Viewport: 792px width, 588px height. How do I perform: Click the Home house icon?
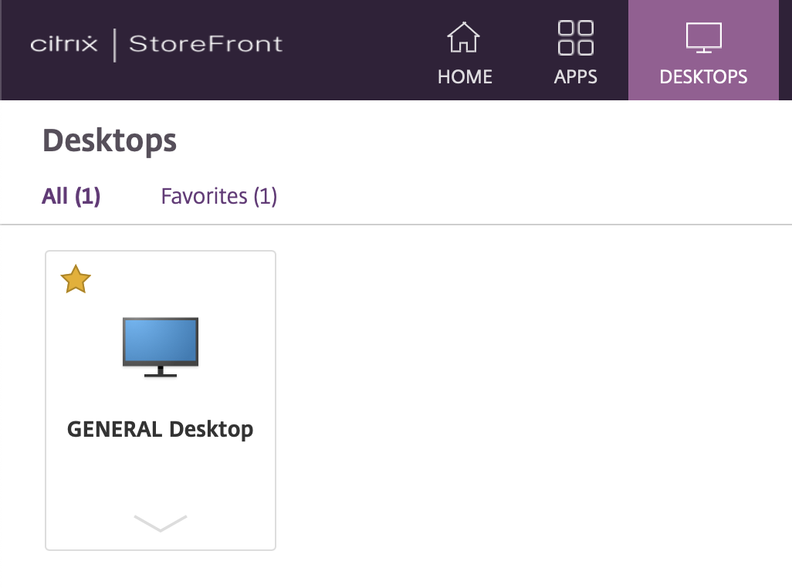464,38
